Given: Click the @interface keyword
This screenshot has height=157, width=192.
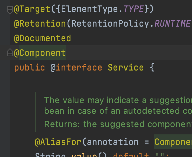Looking at the screenshot, I should coord(76,68).
